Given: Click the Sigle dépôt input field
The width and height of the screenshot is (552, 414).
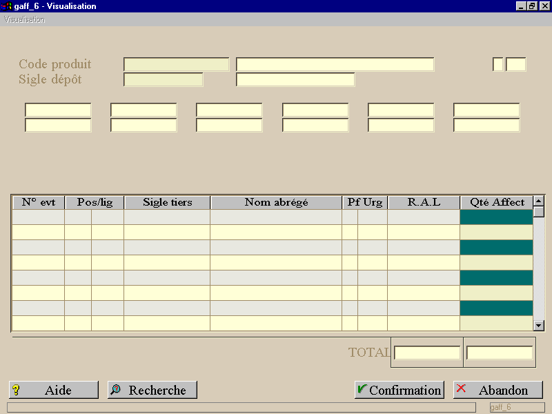Looking at the screenshot, I should tap(164, 79).
